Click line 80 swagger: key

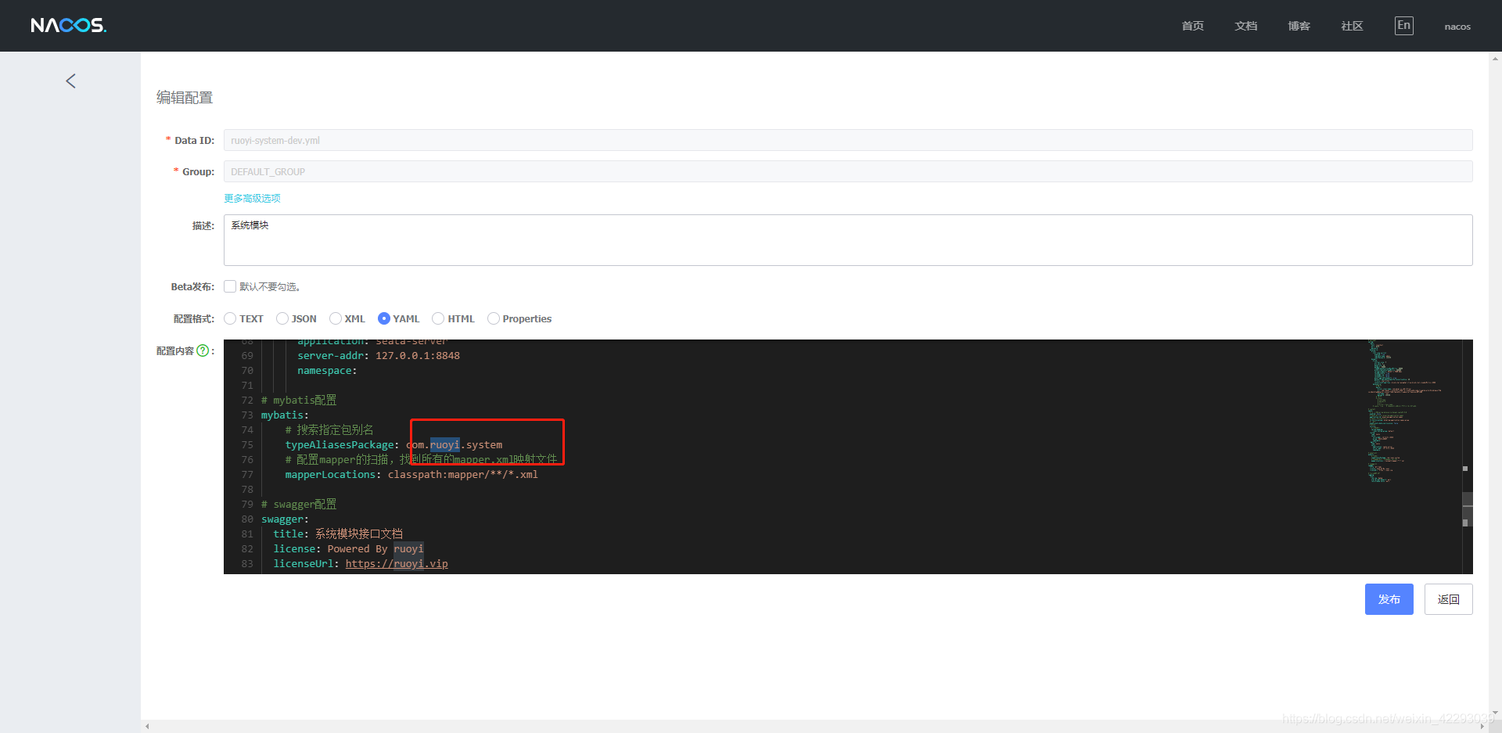pos(285,519)
